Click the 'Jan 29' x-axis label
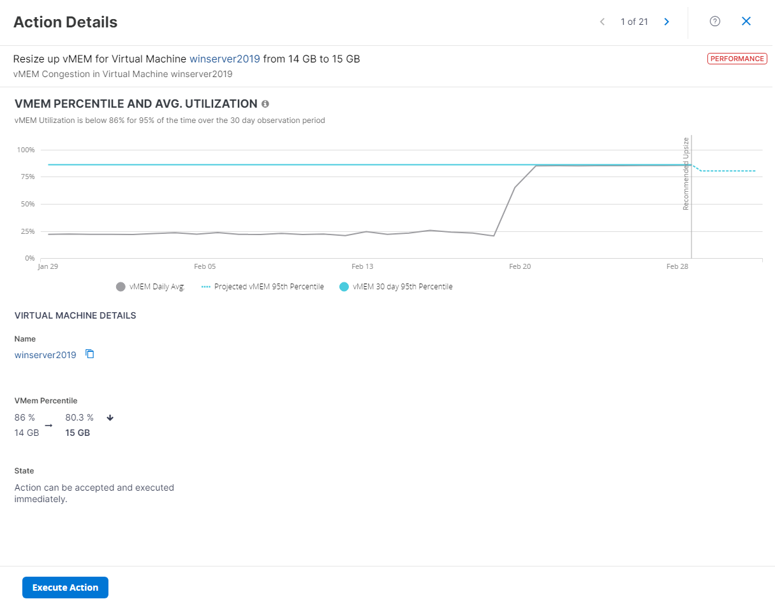The width and height of the screenshot is (775, 606). pos(48,266)
